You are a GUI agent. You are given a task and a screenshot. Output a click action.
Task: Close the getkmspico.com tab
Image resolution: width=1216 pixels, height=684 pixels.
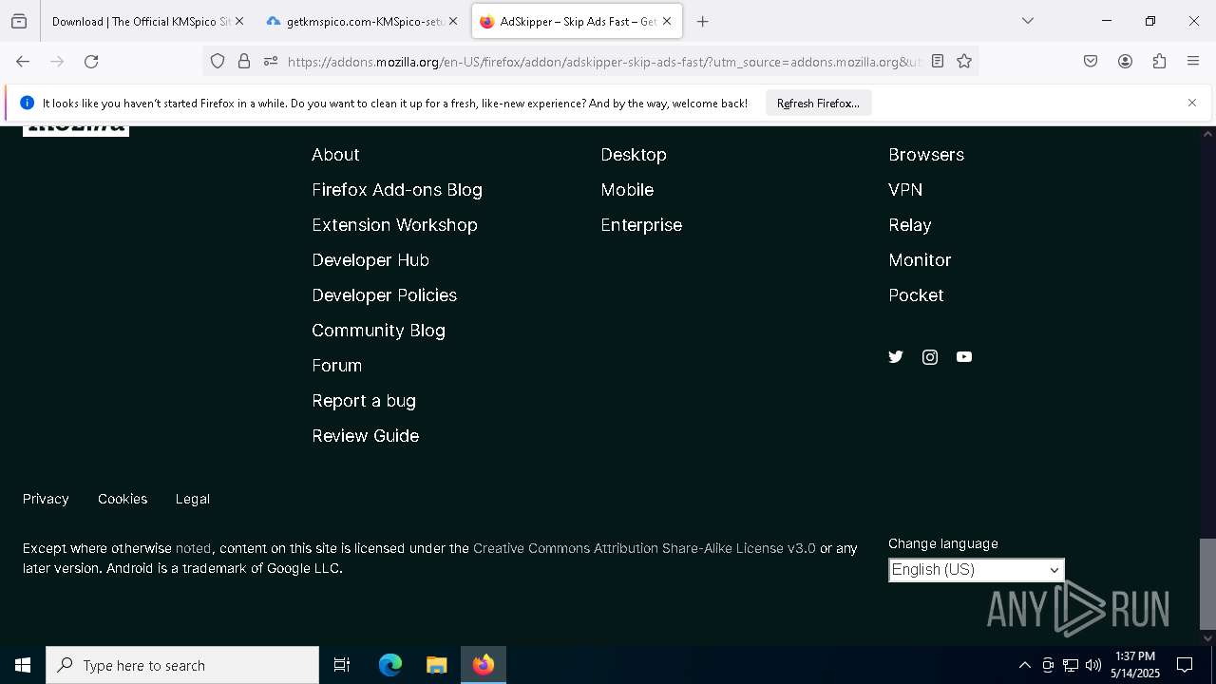click(x=452, y=21)
